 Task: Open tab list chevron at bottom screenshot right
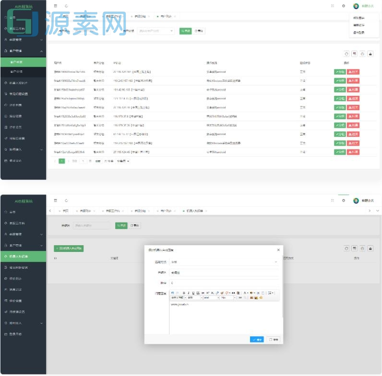(x=378, y=211)
